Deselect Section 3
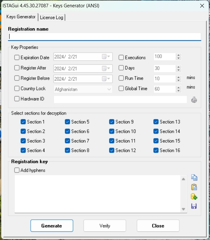210x240 pixels. coord(23,141)
